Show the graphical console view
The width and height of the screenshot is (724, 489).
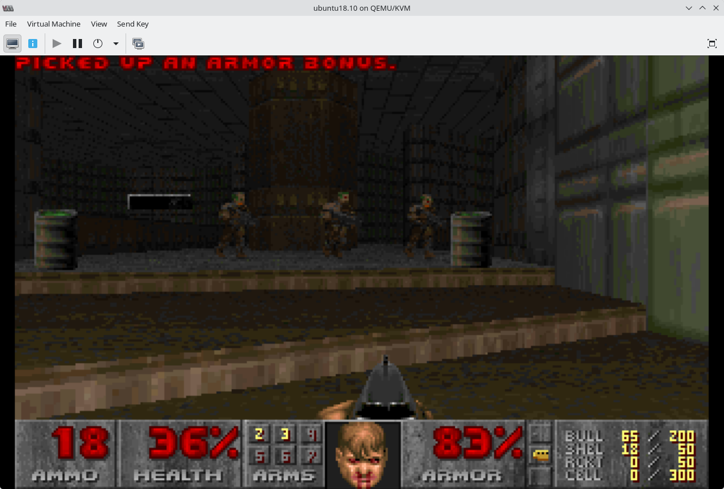tap(12, 44)
